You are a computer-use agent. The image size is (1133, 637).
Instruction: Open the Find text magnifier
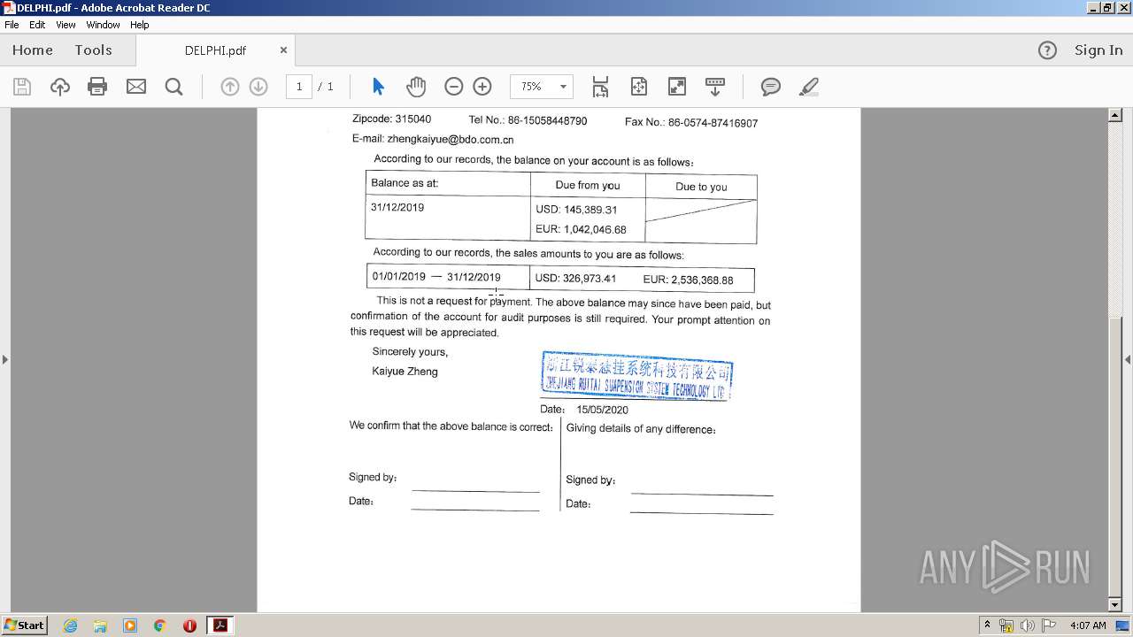point(173,87)
